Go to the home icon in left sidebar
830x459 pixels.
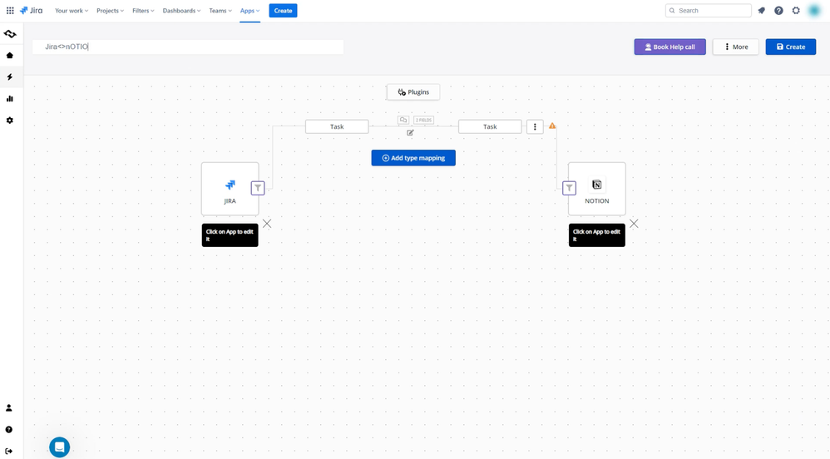click(x=9, y=56)
